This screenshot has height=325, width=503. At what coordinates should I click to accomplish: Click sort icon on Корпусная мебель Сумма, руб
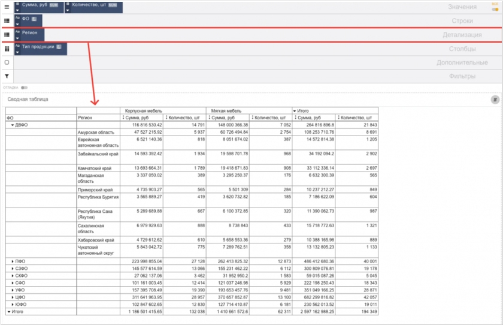click(x=123, y=118)
